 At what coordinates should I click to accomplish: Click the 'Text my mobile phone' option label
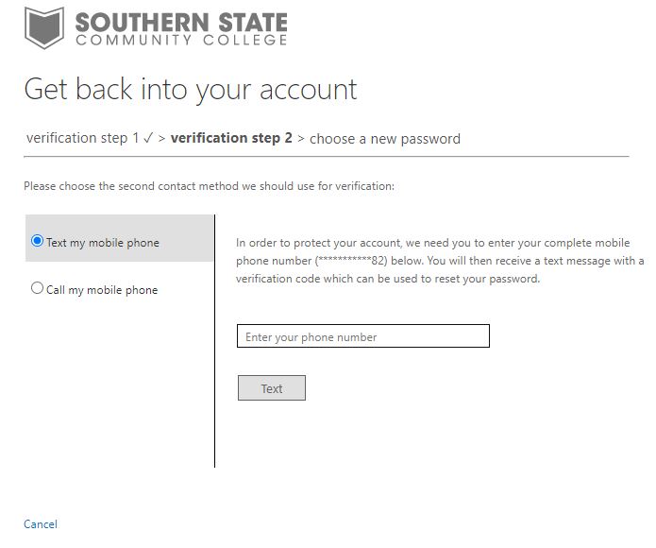tap(103, 243)
